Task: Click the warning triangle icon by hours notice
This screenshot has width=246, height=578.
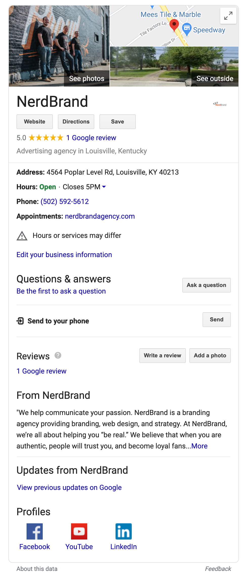Action: [x=22, y=236]
